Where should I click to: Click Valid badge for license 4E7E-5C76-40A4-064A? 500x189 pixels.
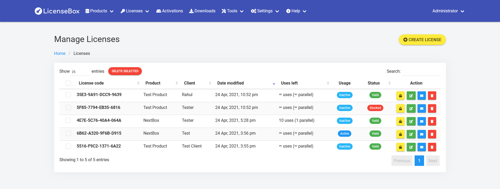[375, 121]
